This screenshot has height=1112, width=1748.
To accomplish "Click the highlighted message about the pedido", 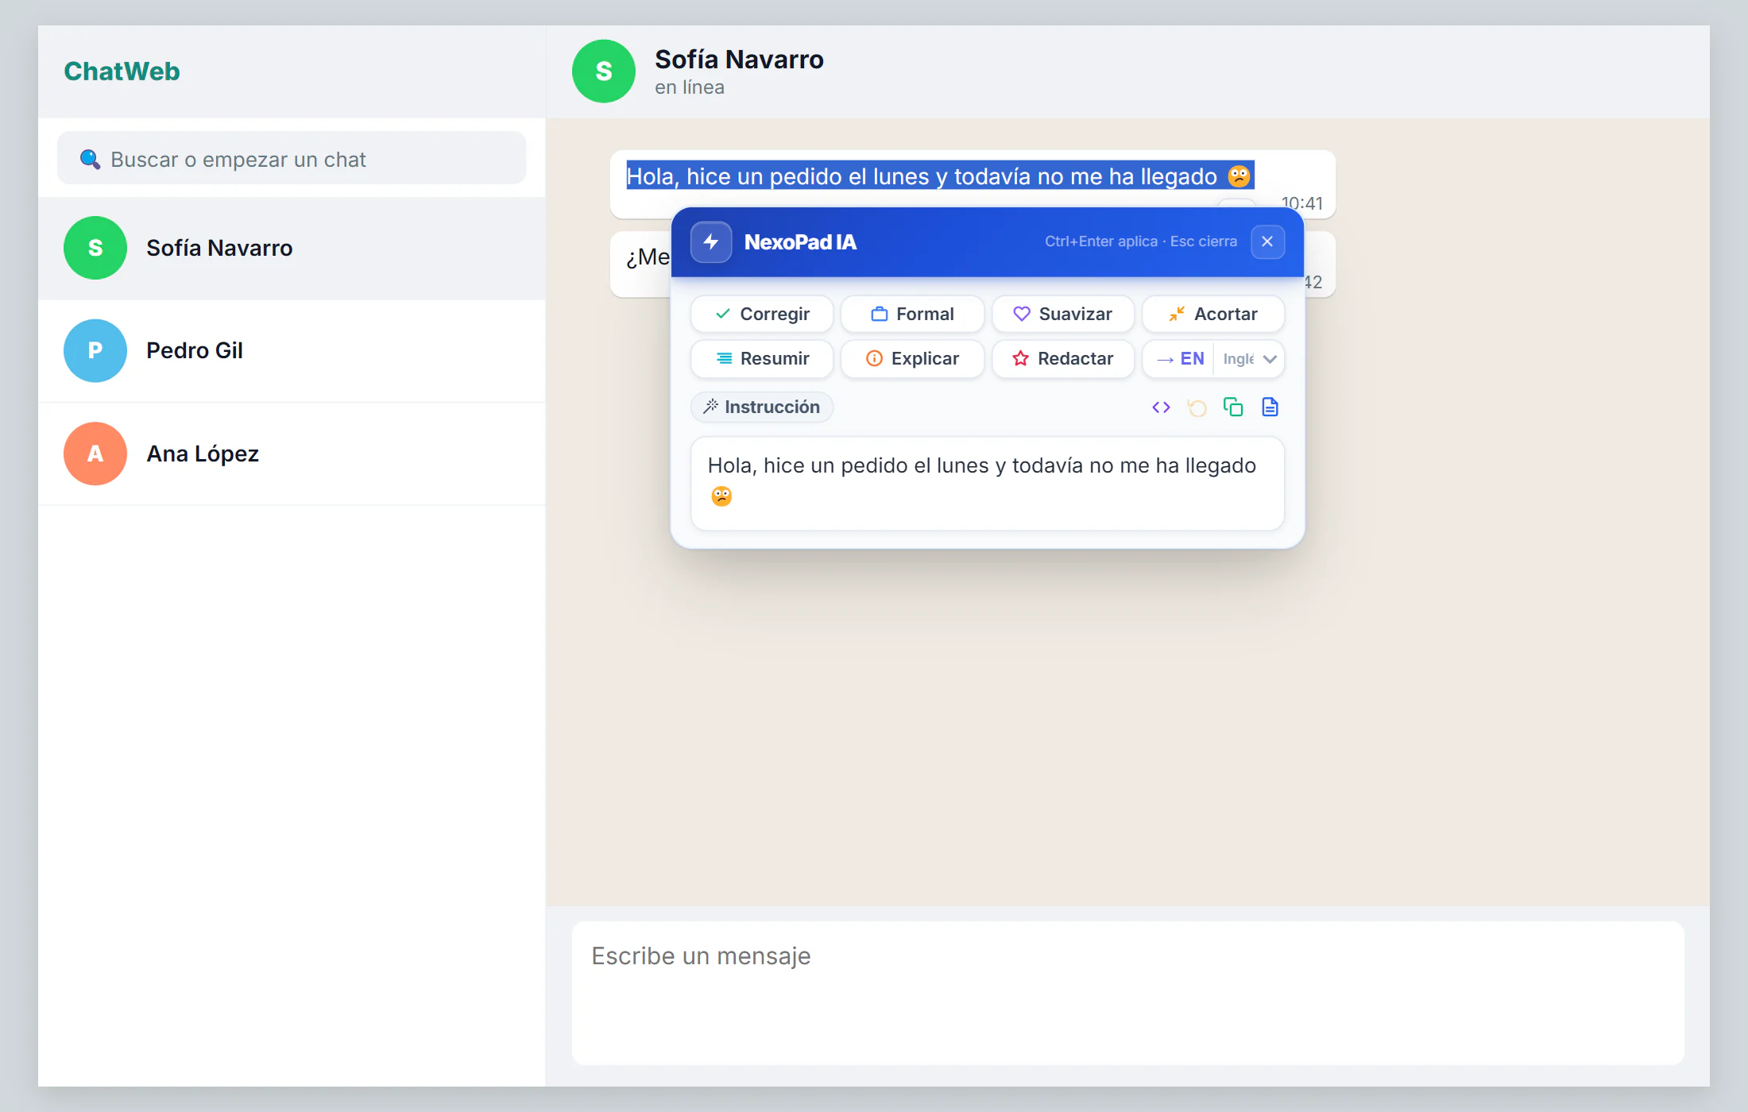I will (940, 176).
